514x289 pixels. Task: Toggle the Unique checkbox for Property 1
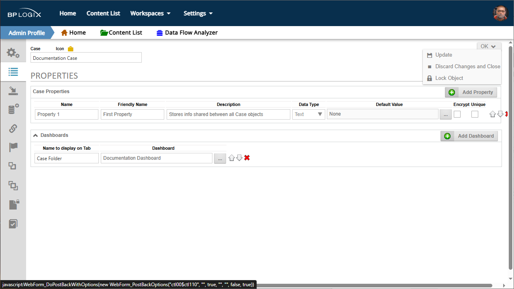click(475, 114)
